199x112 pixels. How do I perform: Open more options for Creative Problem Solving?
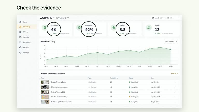[175, 97]
